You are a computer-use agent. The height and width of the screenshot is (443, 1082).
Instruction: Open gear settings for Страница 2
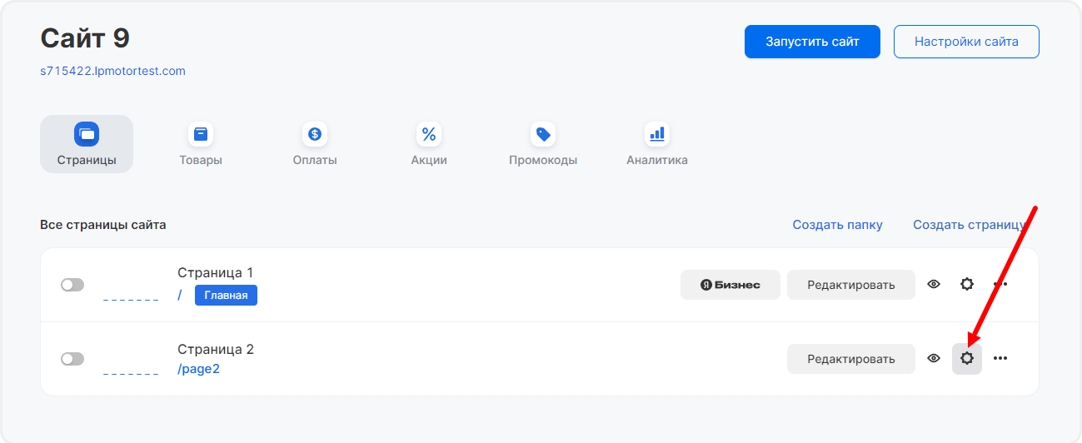coord(967,359)
